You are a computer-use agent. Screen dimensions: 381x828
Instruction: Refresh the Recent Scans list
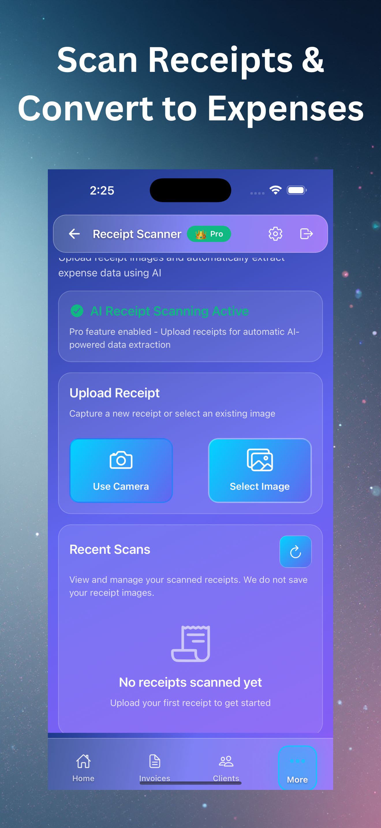295,552
